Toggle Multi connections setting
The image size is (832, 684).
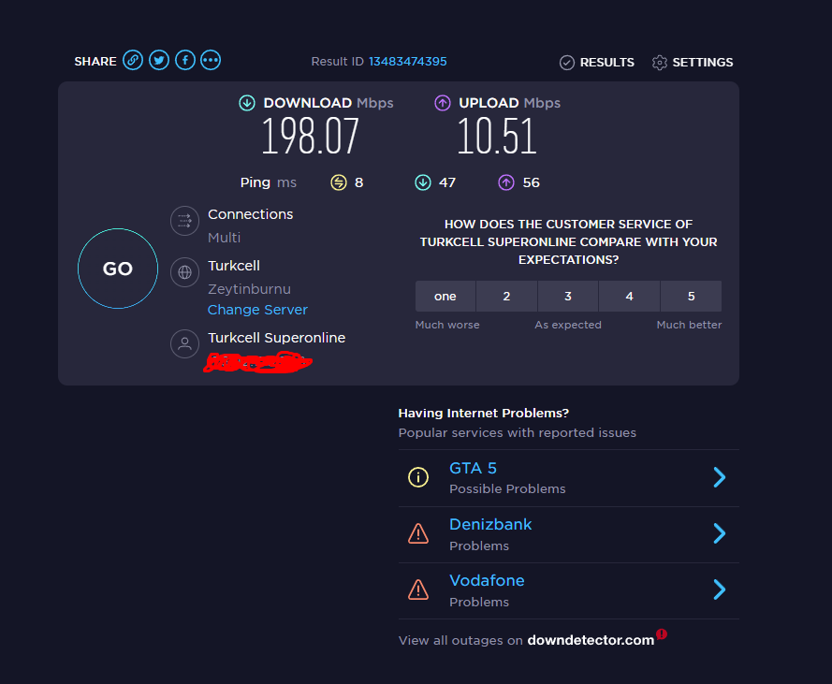[224, 238]
